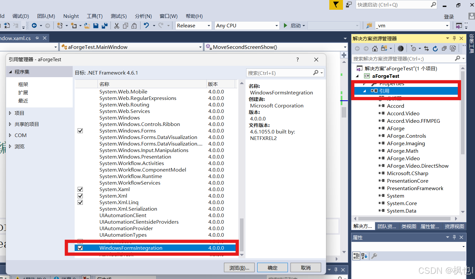This screenshot has height=279, width=475.
Task: Click the Navigate Backward arrow in toolbar
Action: (34, 25)
